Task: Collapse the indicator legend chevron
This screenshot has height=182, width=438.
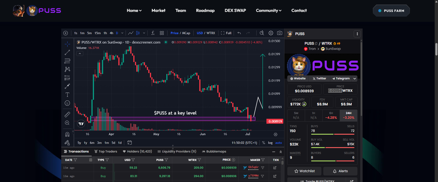Action: point(79,53)
